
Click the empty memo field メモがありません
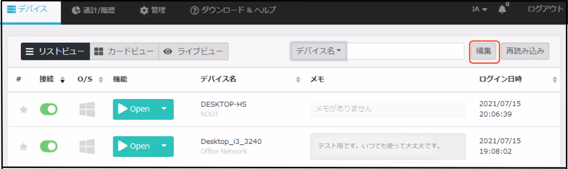388,109
